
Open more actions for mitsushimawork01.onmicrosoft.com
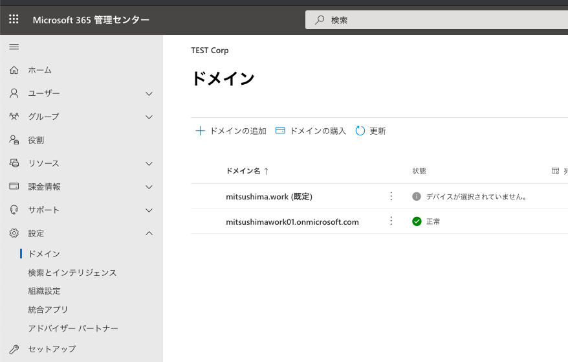(x=391, y=221)
